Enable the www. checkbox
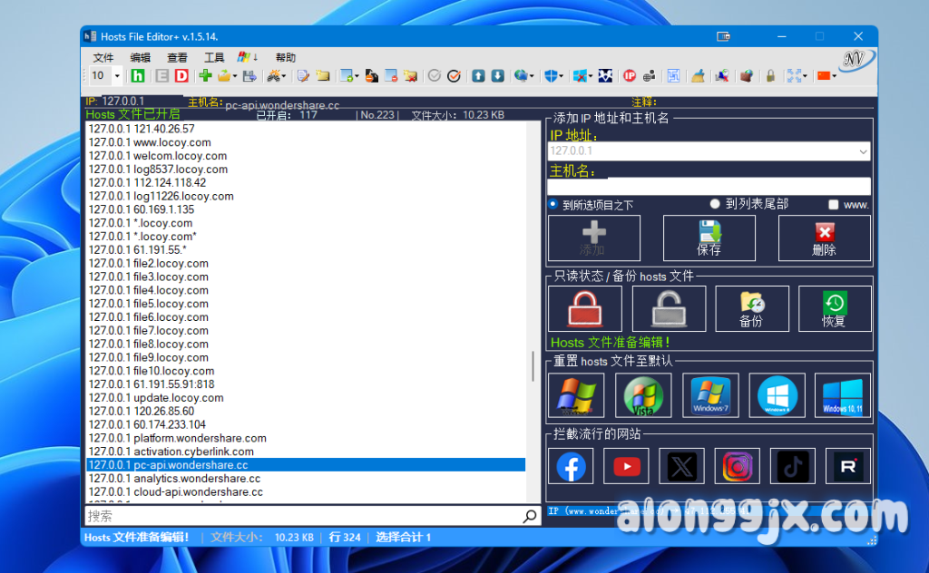This screenshot has width=929, height=573. tap(833, 205)
